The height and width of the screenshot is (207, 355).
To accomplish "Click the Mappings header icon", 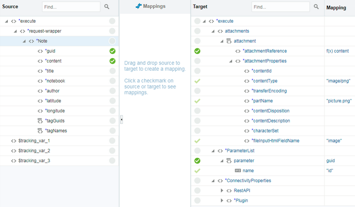I will (139, 7).
